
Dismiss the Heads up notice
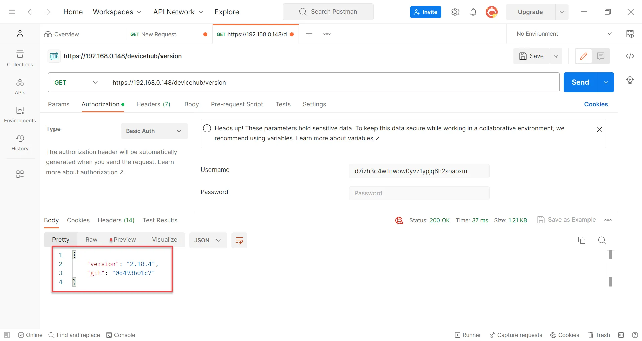[x=600, y=129]
